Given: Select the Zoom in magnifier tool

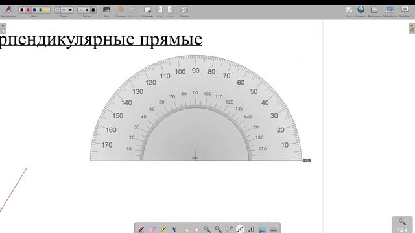Looking at the screenshot, I should click(x=207, y=229).
